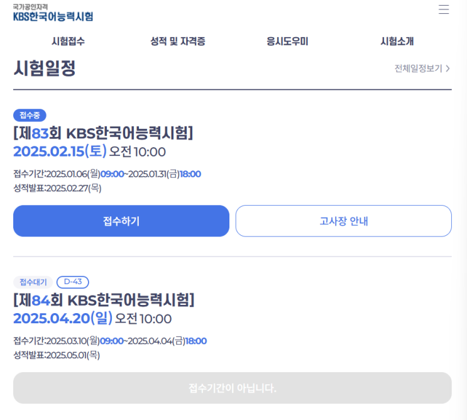Viewport: 467px width, 420px height.
Task: Open the 전체일정보기 link
Action: 418,69
